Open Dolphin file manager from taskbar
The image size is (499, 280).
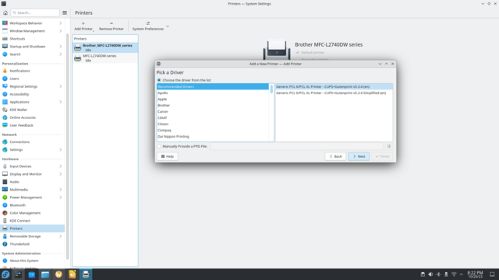tap(45, 275)
